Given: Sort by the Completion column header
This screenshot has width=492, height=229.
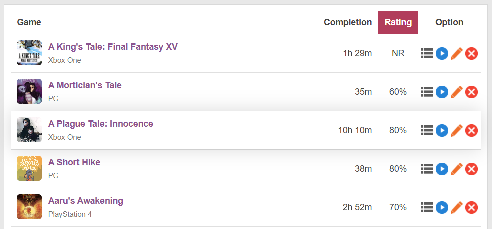Looking at the screenshot, I should coord(348,22).
